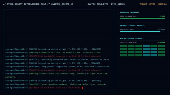Click the '0 ACTIVE' intrusion count
Viewport: 170px width, 95px height.
[161, 42]
